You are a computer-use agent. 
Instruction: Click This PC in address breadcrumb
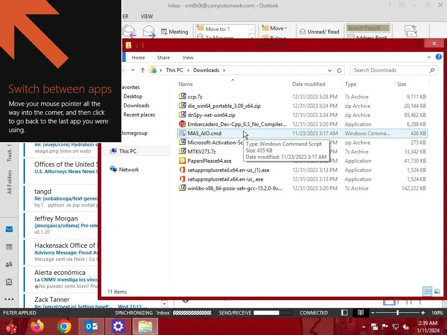tap(175, 70)
